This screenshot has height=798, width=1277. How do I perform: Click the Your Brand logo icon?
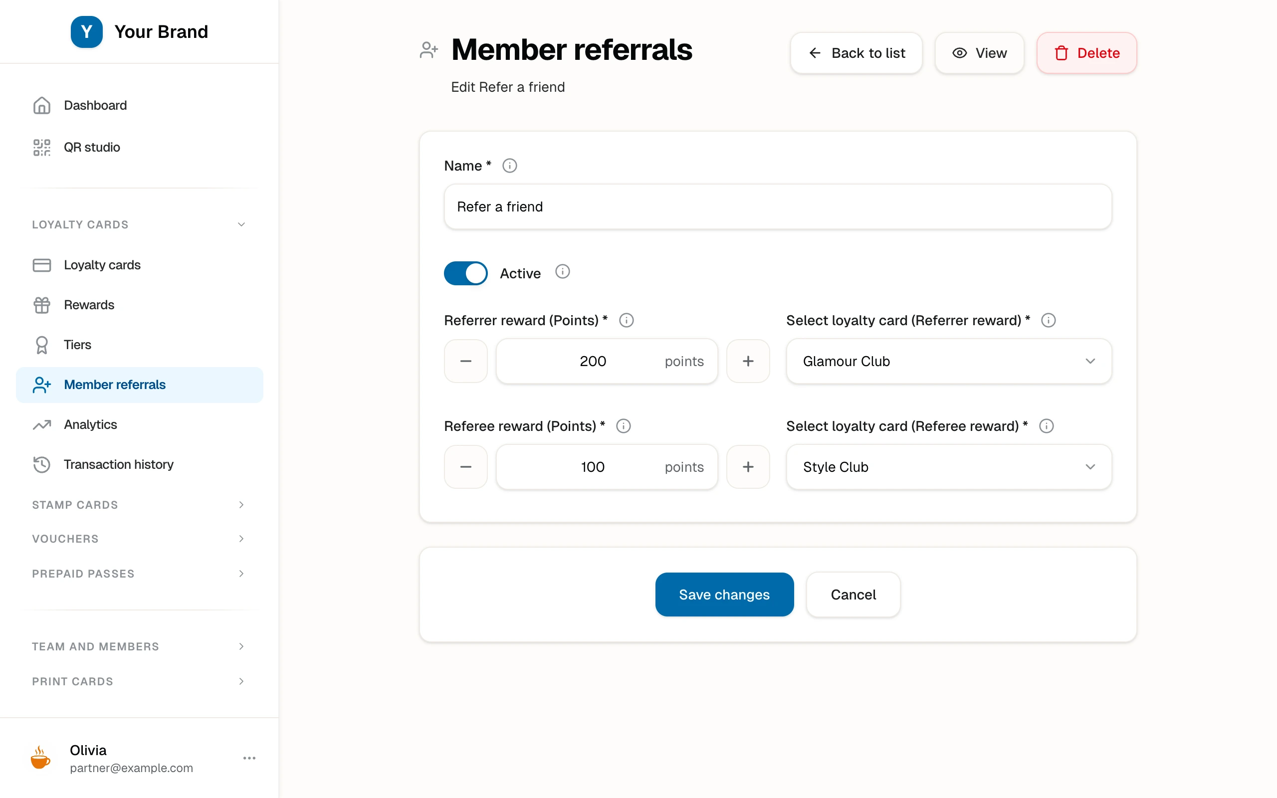(86, 31)
